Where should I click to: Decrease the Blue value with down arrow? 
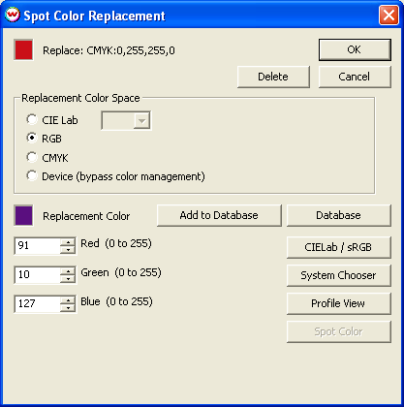[x=68, y=308]
